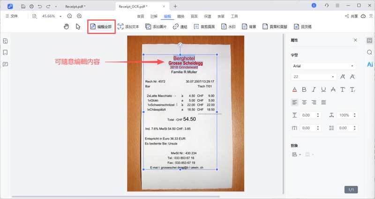The height and width of the screenshot is (199, 375).
Task: Open the search icon in right sidebar
Action: (x=369, y=52)
